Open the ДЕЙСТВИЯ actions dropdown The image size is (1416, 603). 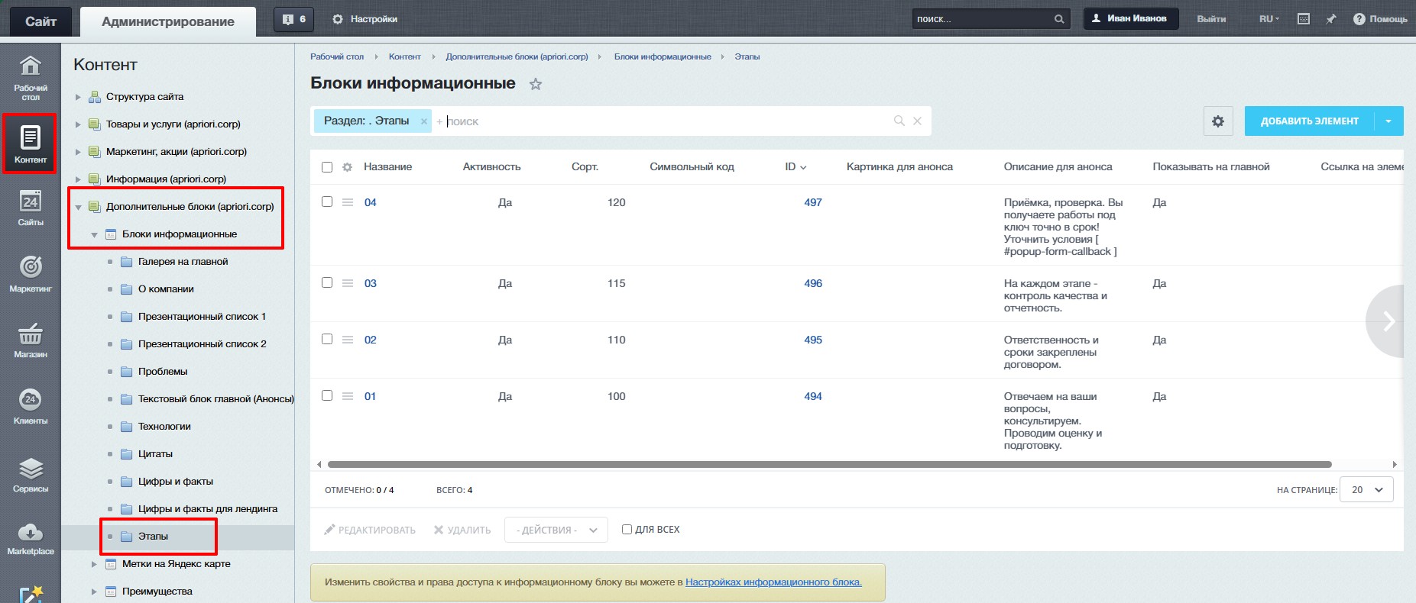(x=556, y=530)
